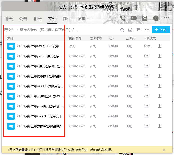Switch to the 聊天 tab

tap(9, 19)
